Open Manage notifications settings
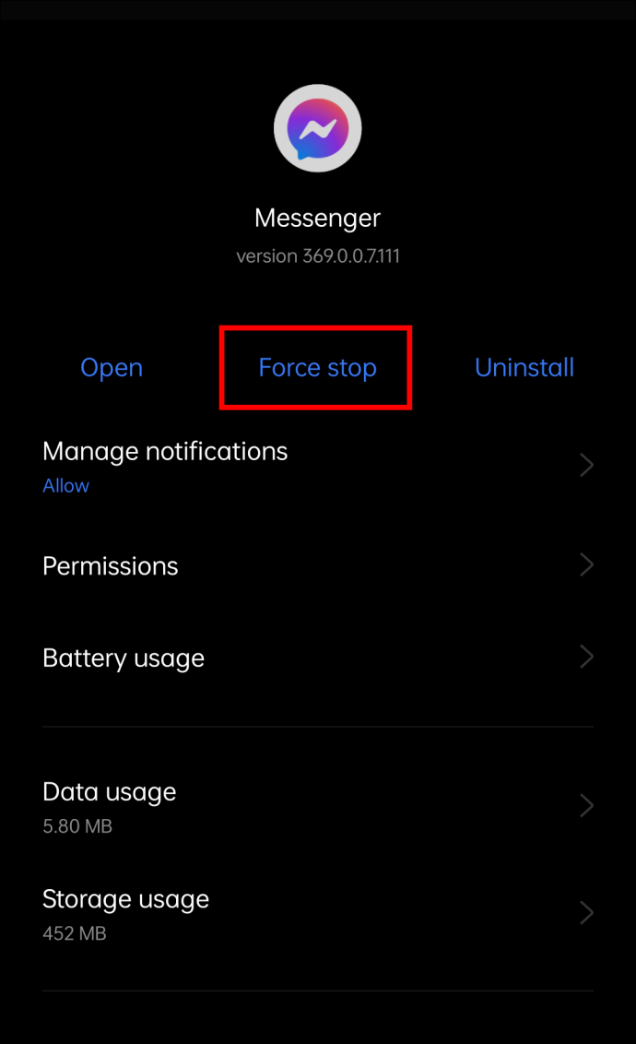The image size is (636, 1044). point(318,466)
